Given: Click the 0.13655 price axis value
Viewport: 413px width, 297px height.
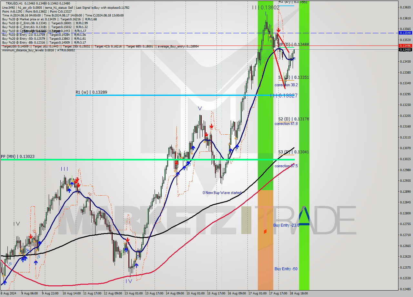Looking at the screenshot, I should tap(405, 7).
